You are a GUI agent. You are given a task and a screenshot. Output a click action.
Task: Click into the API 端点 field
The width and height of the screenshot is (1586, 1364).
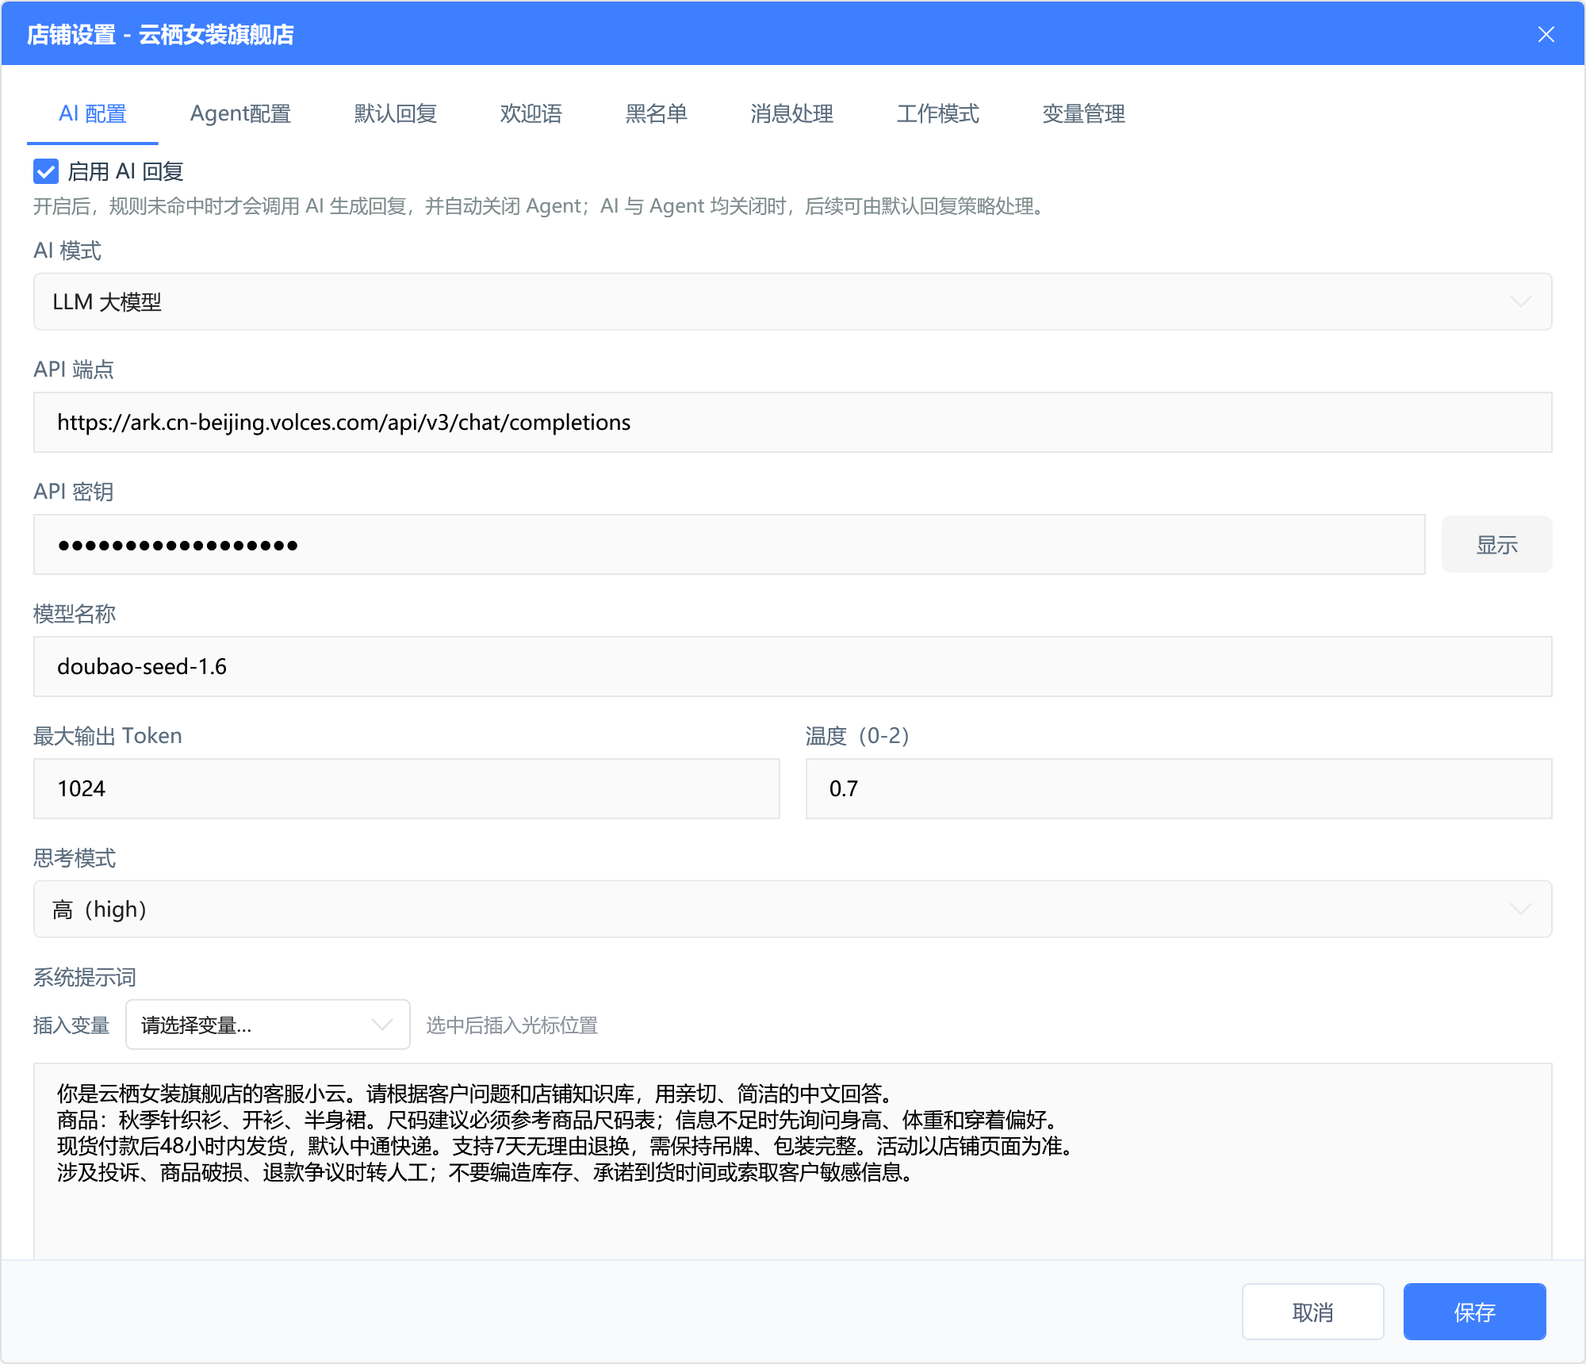792,422
